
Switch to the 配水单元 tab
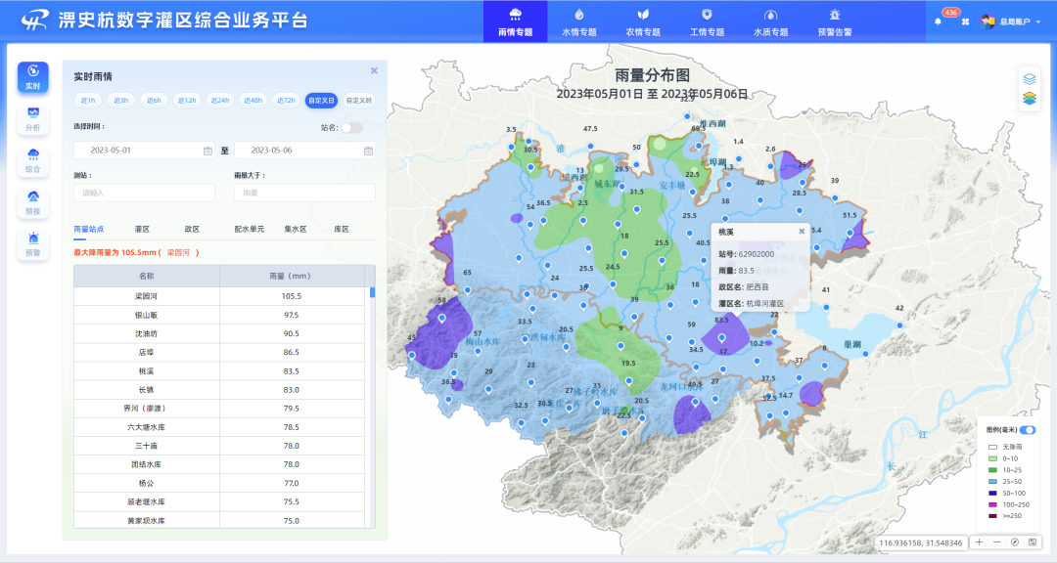click(x=250, y=229)
